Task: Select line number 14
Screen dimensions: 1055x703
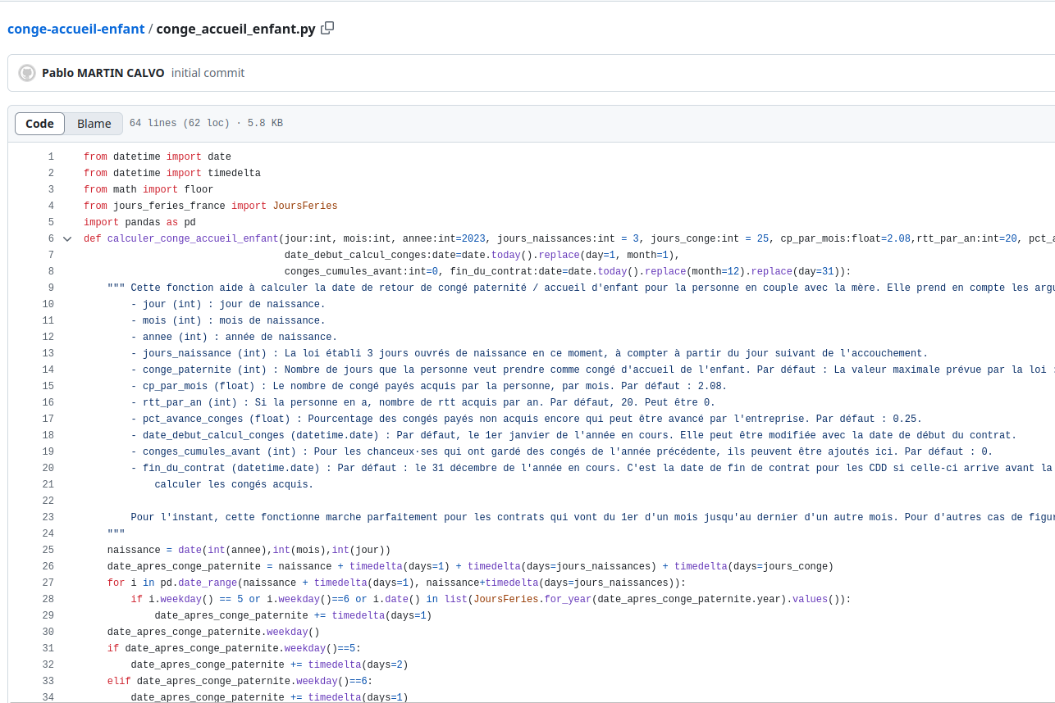Action: point(48,370)
